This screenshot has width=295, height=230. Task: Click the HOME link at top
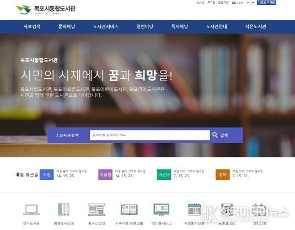200,3
